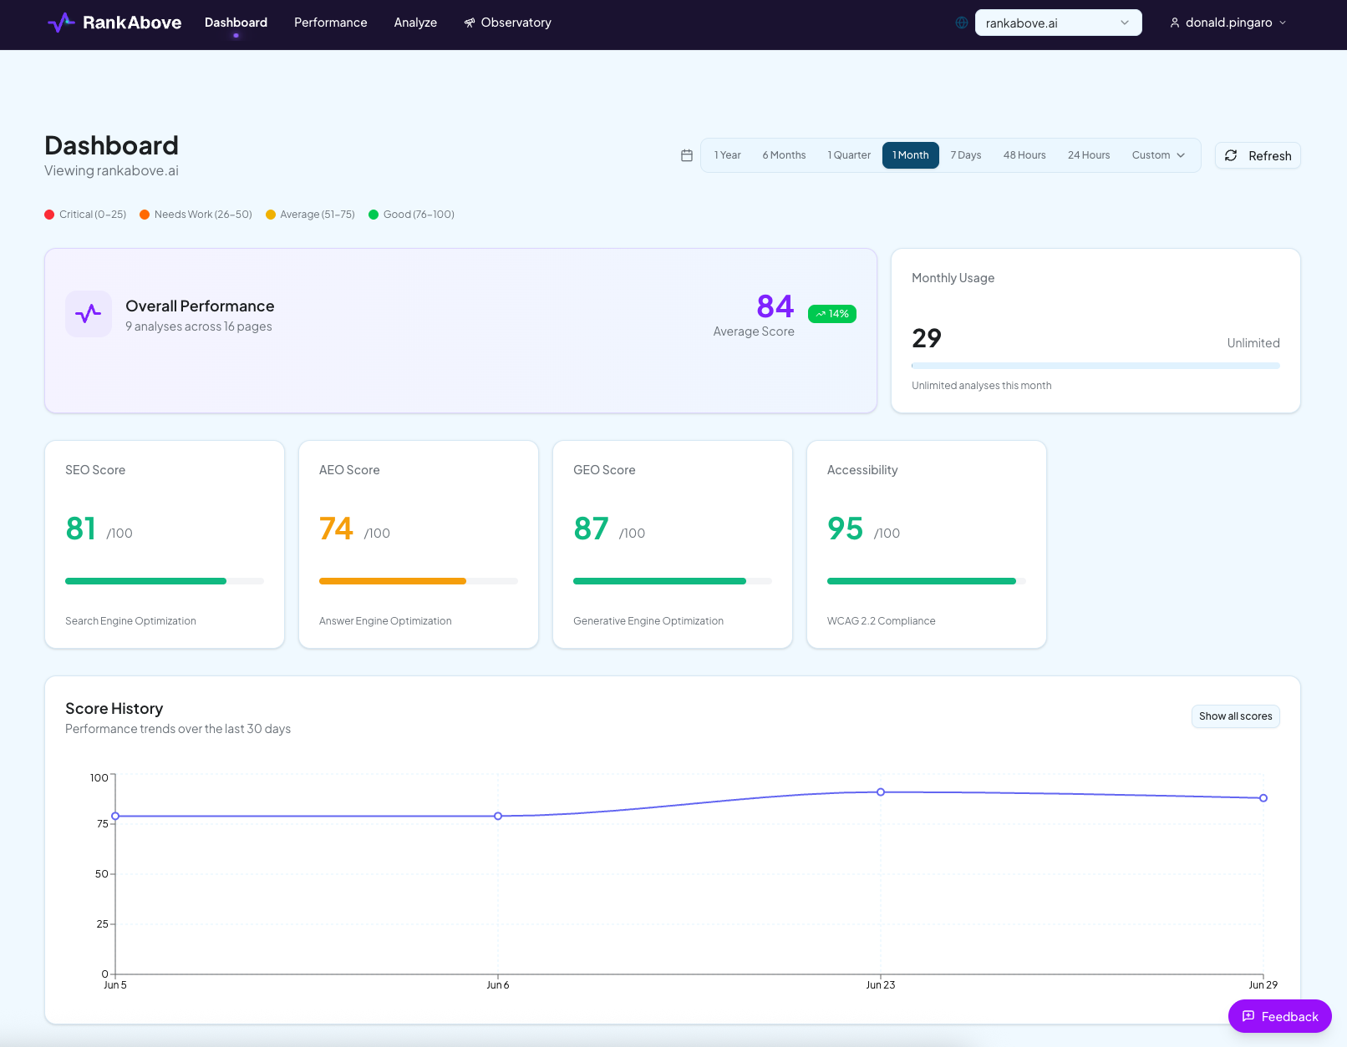
Task: Click the yellow Average legend dot
Action: tap(271, 215)
